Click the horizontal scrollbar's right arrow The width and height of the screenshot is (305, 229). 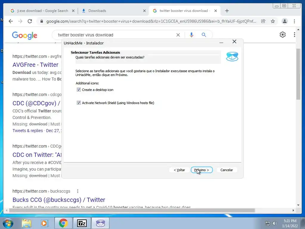(x=293, y=210)
